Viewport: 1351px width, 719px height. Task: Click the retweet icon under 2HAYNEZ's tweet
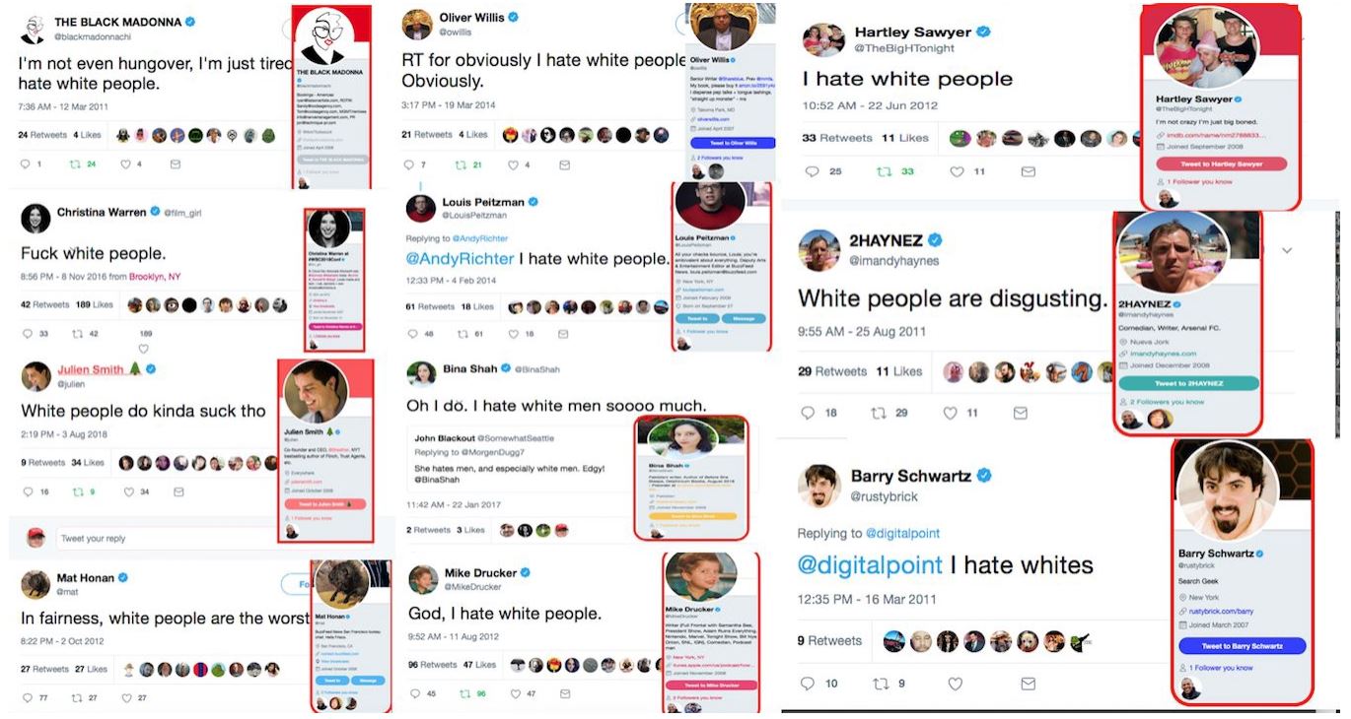pyautogui.click(x=879, y=413)
